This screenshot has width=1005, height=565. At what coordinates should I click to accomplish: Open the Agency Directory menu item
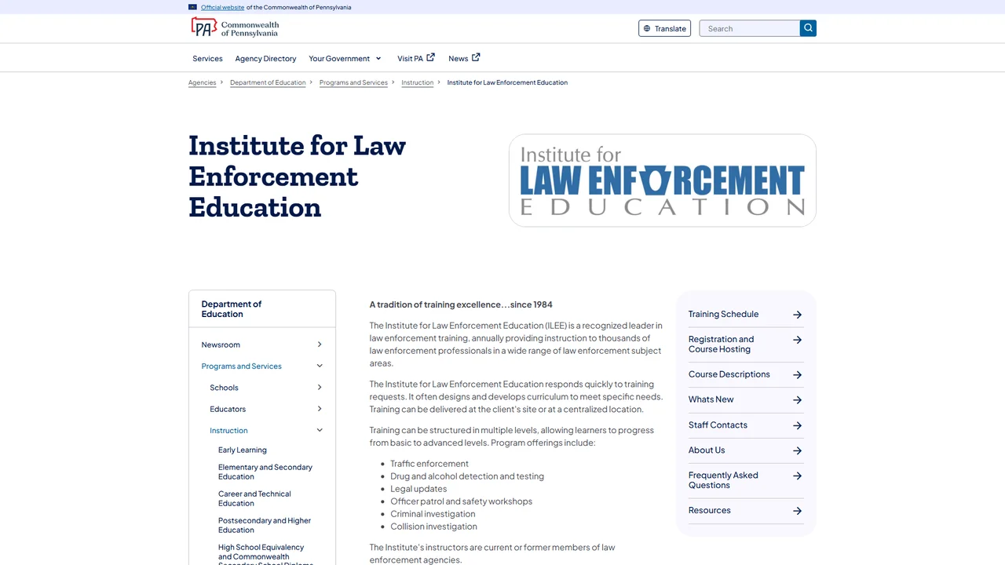(x=265, y=59)
